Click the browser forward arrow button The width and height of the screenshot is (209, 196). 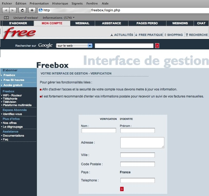[x=13, y=10]
